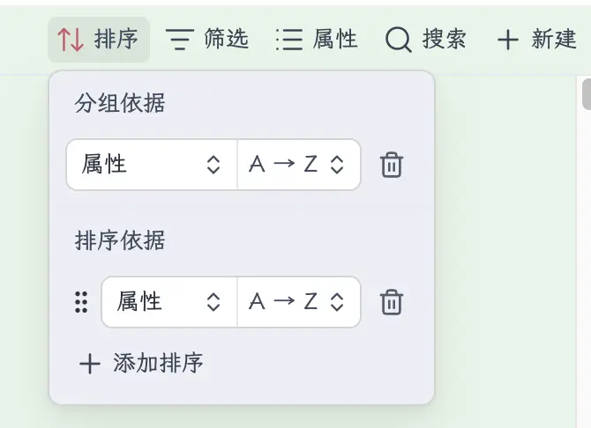Click the plus icon beside 新建
Image resolution: width=591 pixels, height=428 pixels.
507,40
